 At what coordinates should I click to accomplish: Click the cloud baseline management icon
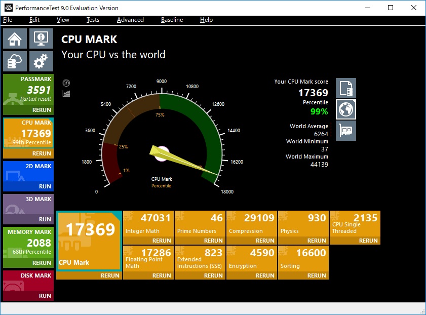pos(15,61)
